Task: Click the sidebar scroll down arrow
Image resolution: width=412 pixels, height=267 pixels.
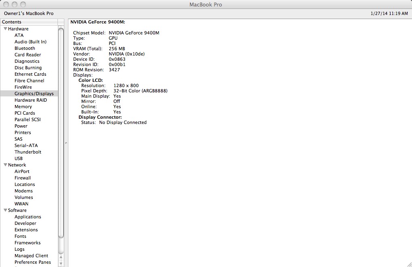Action: point(61,263)
